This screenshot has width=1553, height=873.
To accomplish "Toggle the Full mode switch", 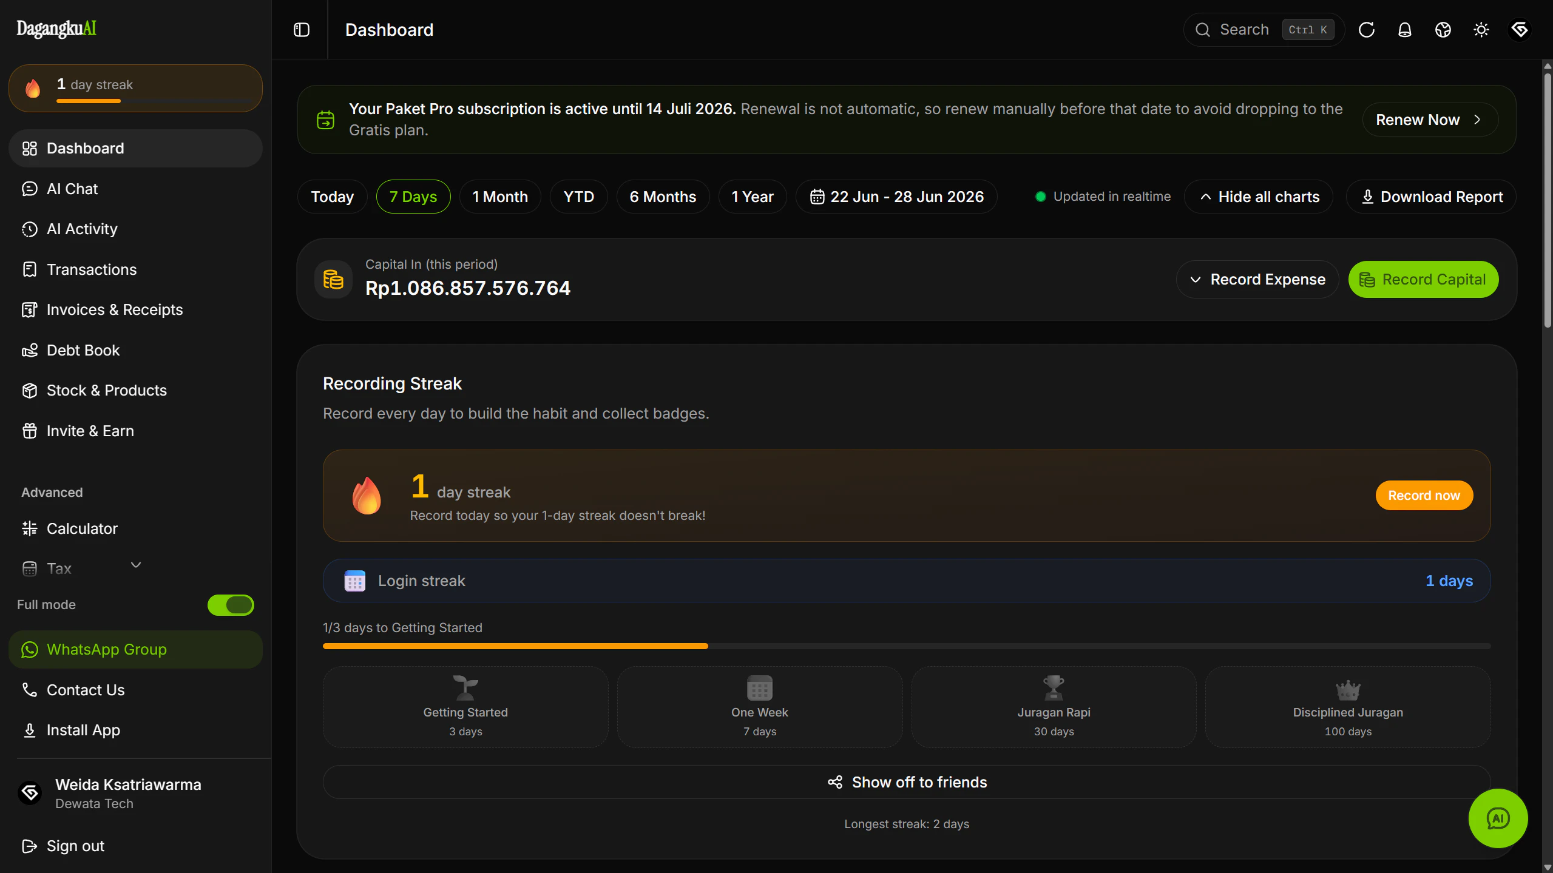I will tap(231, 605).
